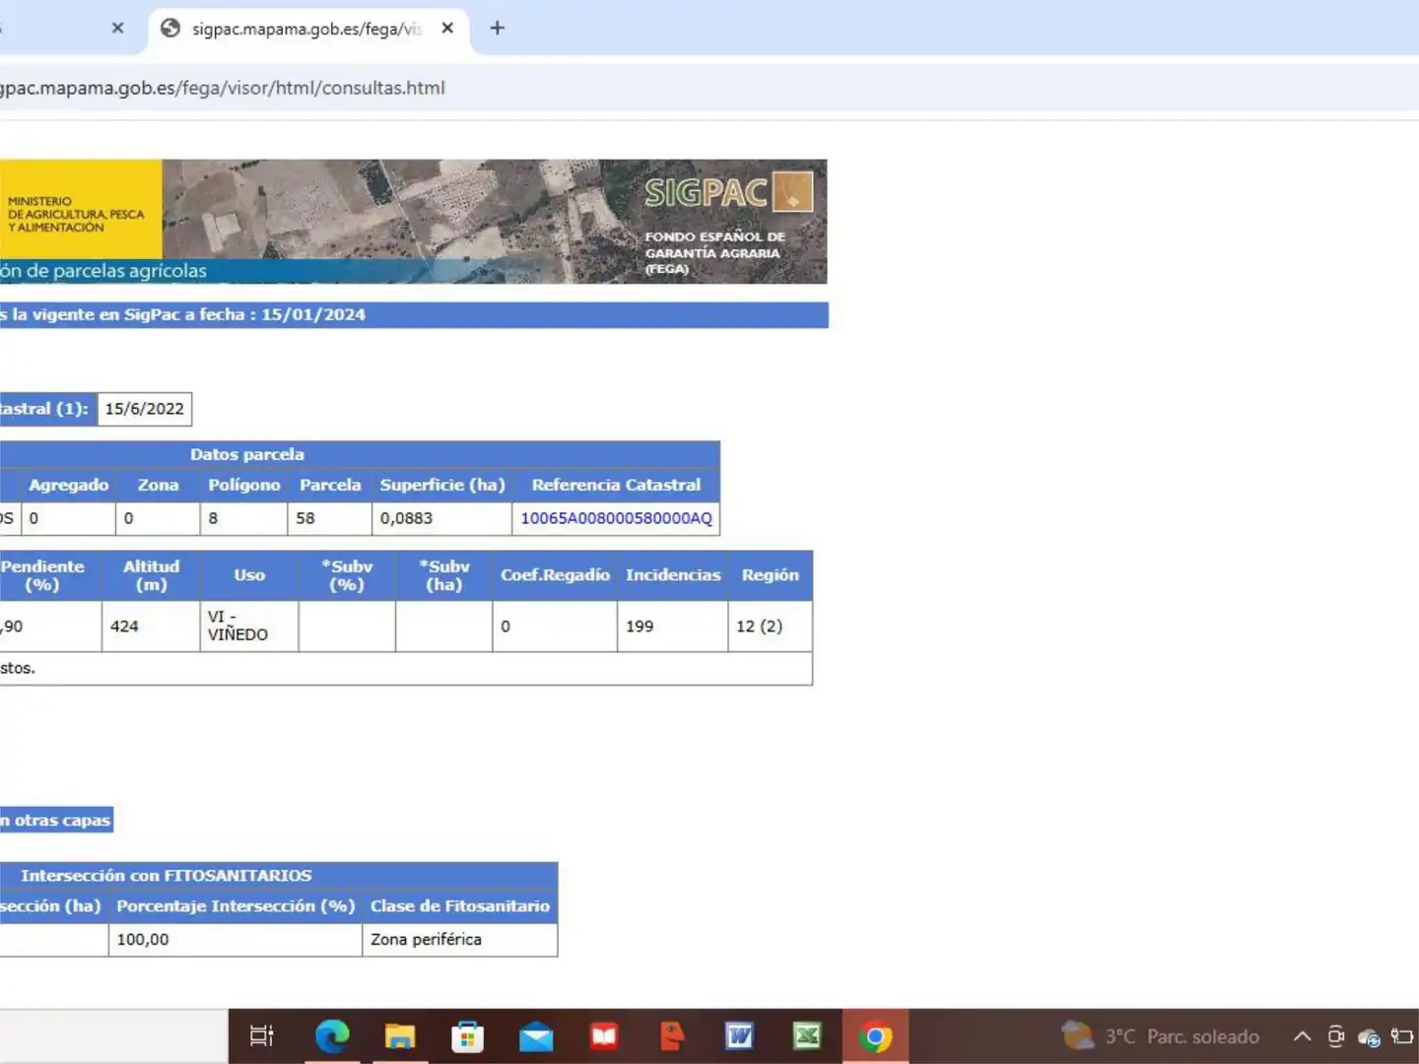Open Microsoft Excel from the taskbar
Screen dimensions: 1419x1064
(807, 1035)
